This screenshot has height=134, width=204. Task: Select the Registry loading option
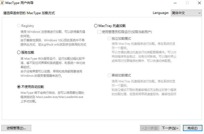19,26
